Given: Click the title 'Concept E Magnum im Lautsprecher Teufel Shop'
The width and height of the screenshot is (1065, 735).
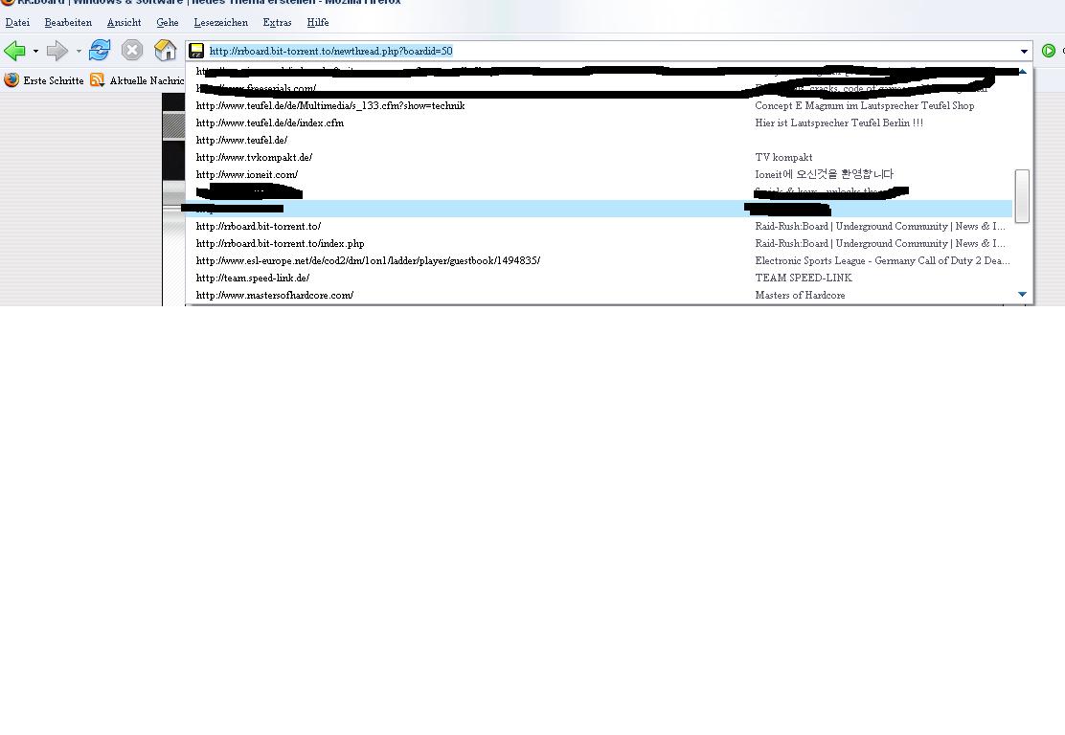Looking at the screenshot, I should click(865, 106).
